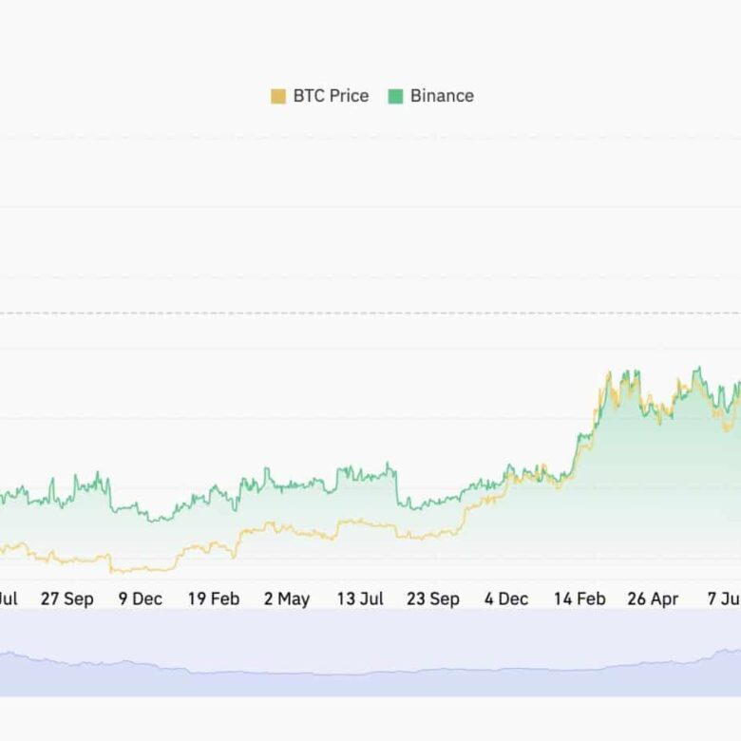Image resolution: width=741 pixels, height=741 pixels.
Task: Click the 26 Apr date label
Action: tap(653, 599)
